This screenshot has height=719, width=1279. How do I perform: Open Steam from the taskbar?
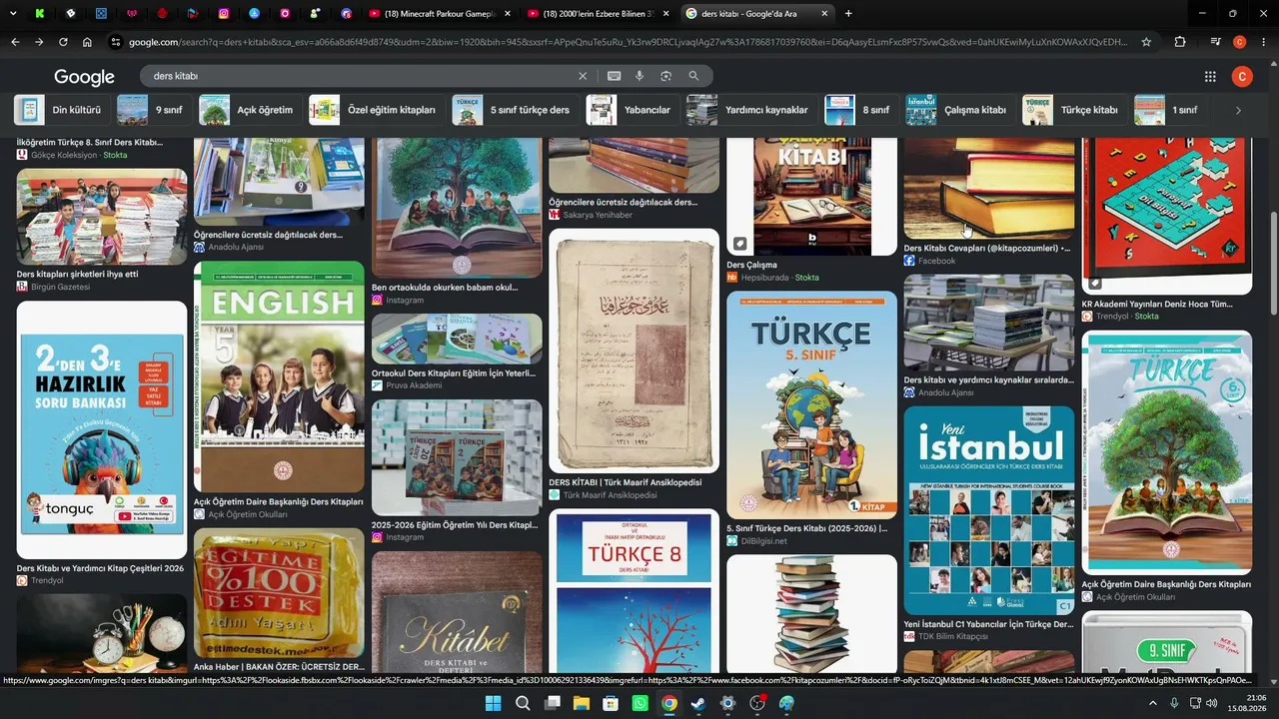698,703
